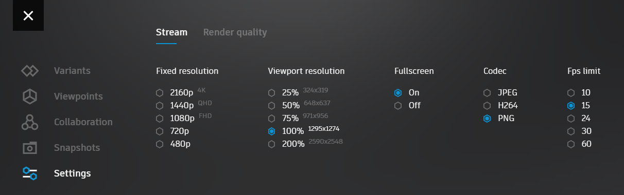Screen dimensions: 624x195
Task: Open the Viewpoints cube icon
Action: coord(30,96)
